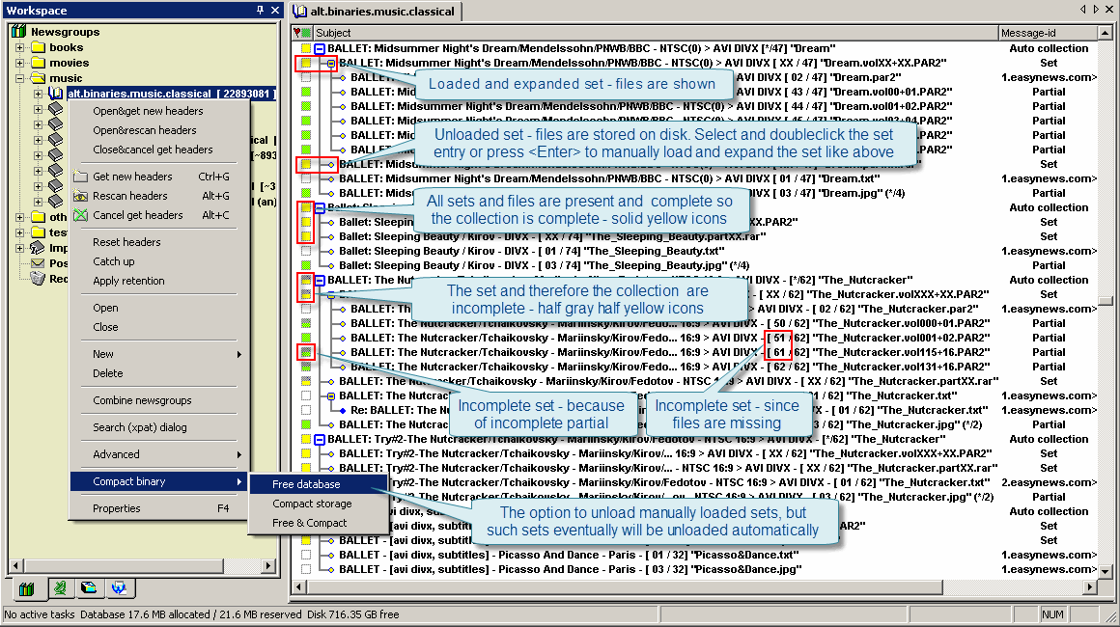1120x627 pixels.
Task: Click the status flag icon in column header
Action: (x=297, y=33)
